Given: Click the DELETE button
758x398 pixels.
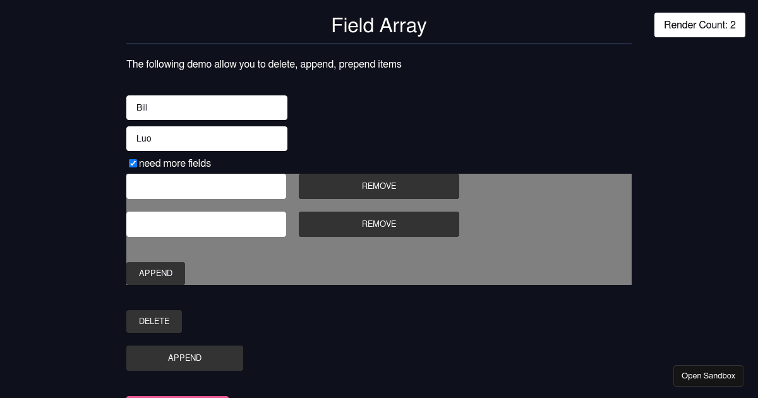Looking at the screenshot, I should point(154,322).
